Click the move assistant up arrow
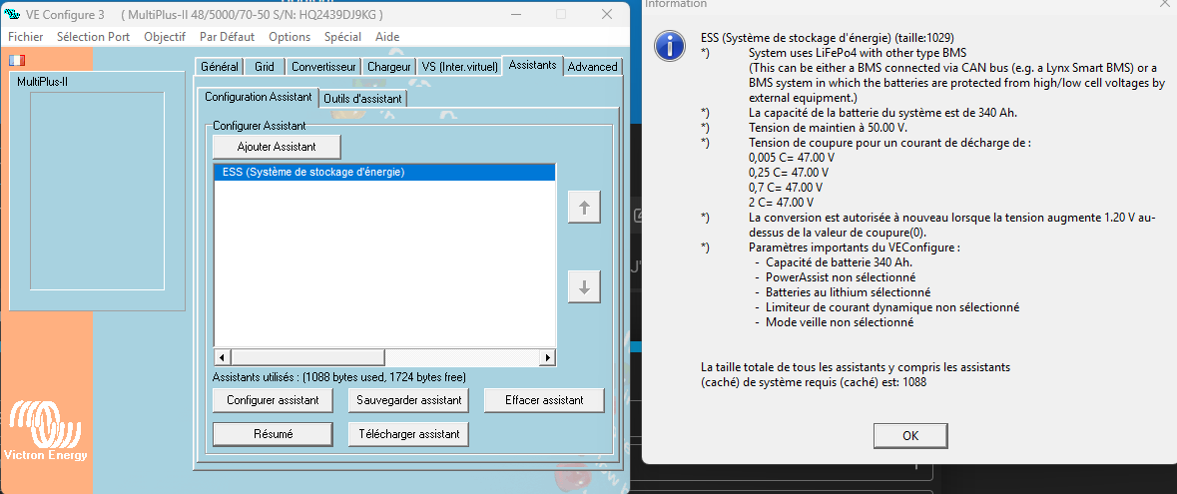The image size is (1177, 494). point(584,208)
